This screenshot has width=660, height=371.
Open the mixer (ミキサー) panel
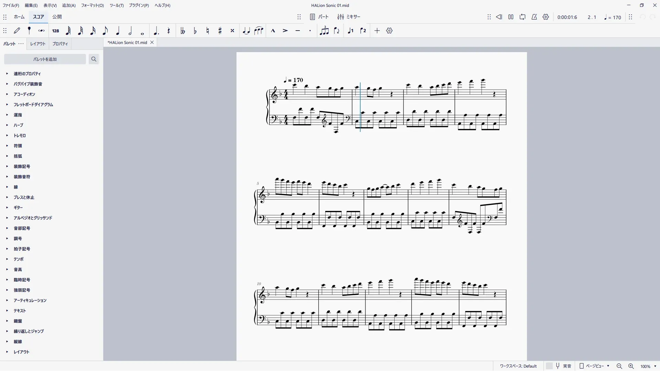click(x=349, y=17)
